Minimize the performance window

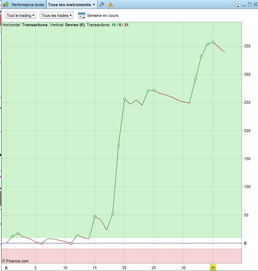(x=244, y=5)
